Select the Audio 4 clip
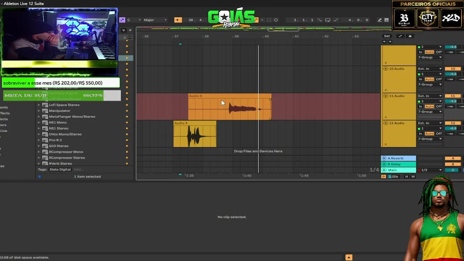Screen dimensions: 464x261 tap(195, 134)
